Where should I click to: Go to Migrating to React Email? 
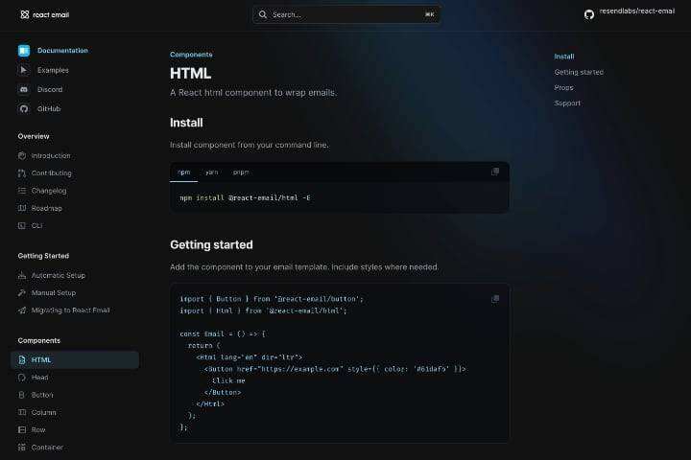coord(70,310)
